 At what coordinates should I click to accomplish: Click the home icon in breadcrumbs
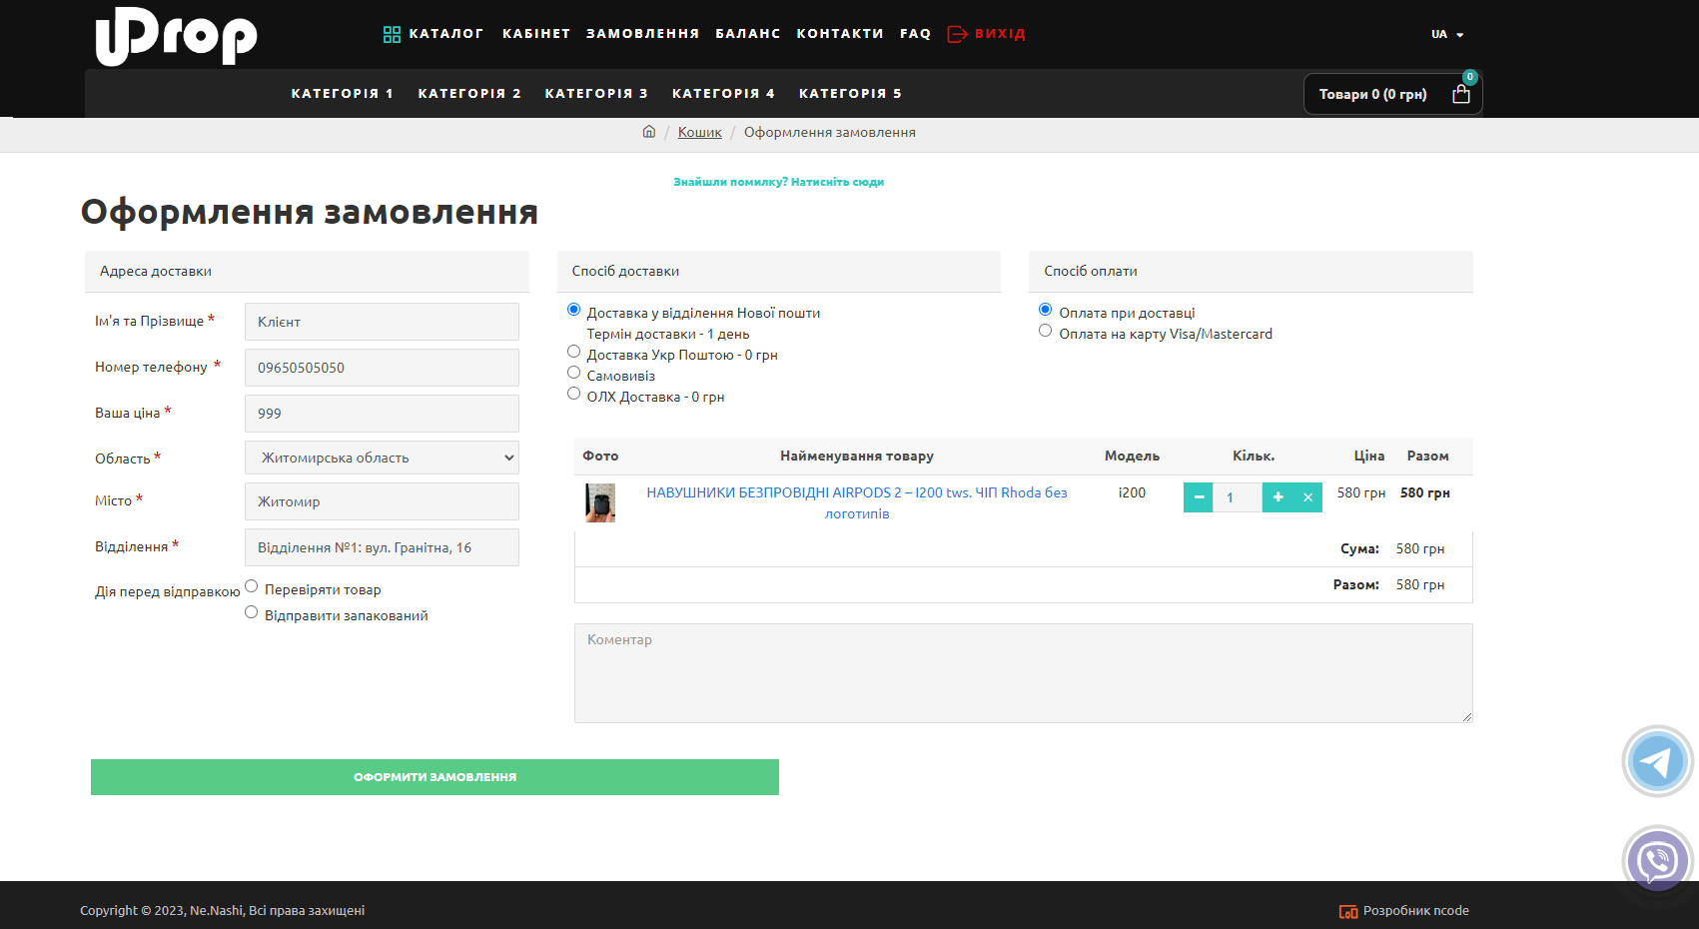pos(649,132)
